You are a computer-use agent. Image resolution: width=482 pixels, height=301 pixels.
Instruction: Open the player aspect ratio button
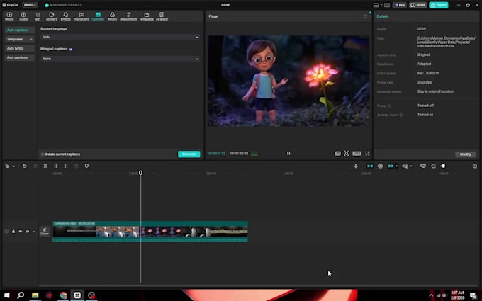[357, 153]
